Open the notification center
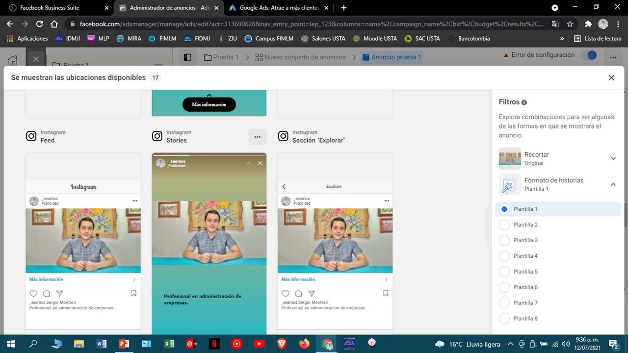The height and width of the screenshot is (353, 628). tap(613, 344)
